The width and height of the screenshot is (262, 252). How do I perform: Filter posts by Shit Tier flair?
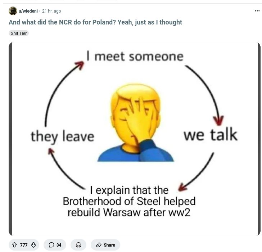[x=19, y=33]
